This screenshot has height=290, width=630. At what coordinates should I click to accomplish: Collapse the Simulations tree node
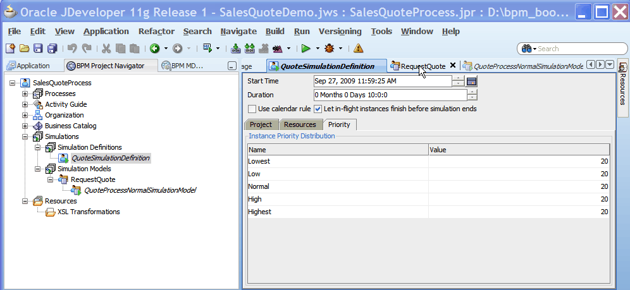(x=25, y=136)
